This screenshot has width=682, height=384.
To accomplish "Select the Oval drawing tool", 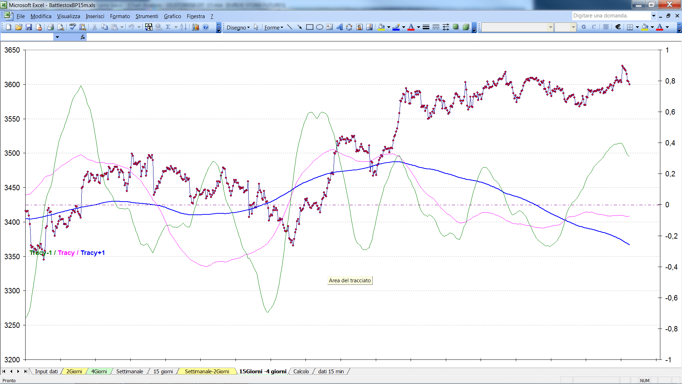I will coord(319,27).
